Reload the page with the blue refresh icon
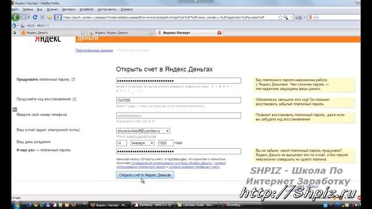The height and width of the screenshot is (209, 372). click(x=35, y=17)
